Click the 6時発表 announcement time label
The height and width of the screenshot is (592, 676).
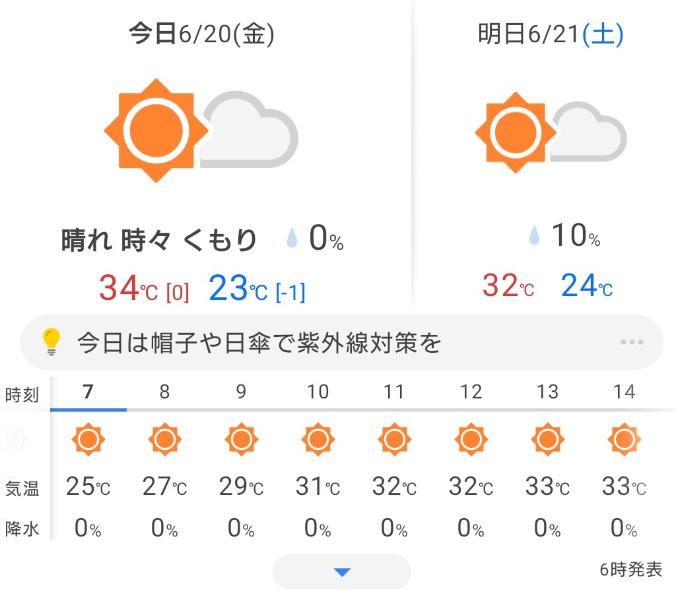(630, 570)
